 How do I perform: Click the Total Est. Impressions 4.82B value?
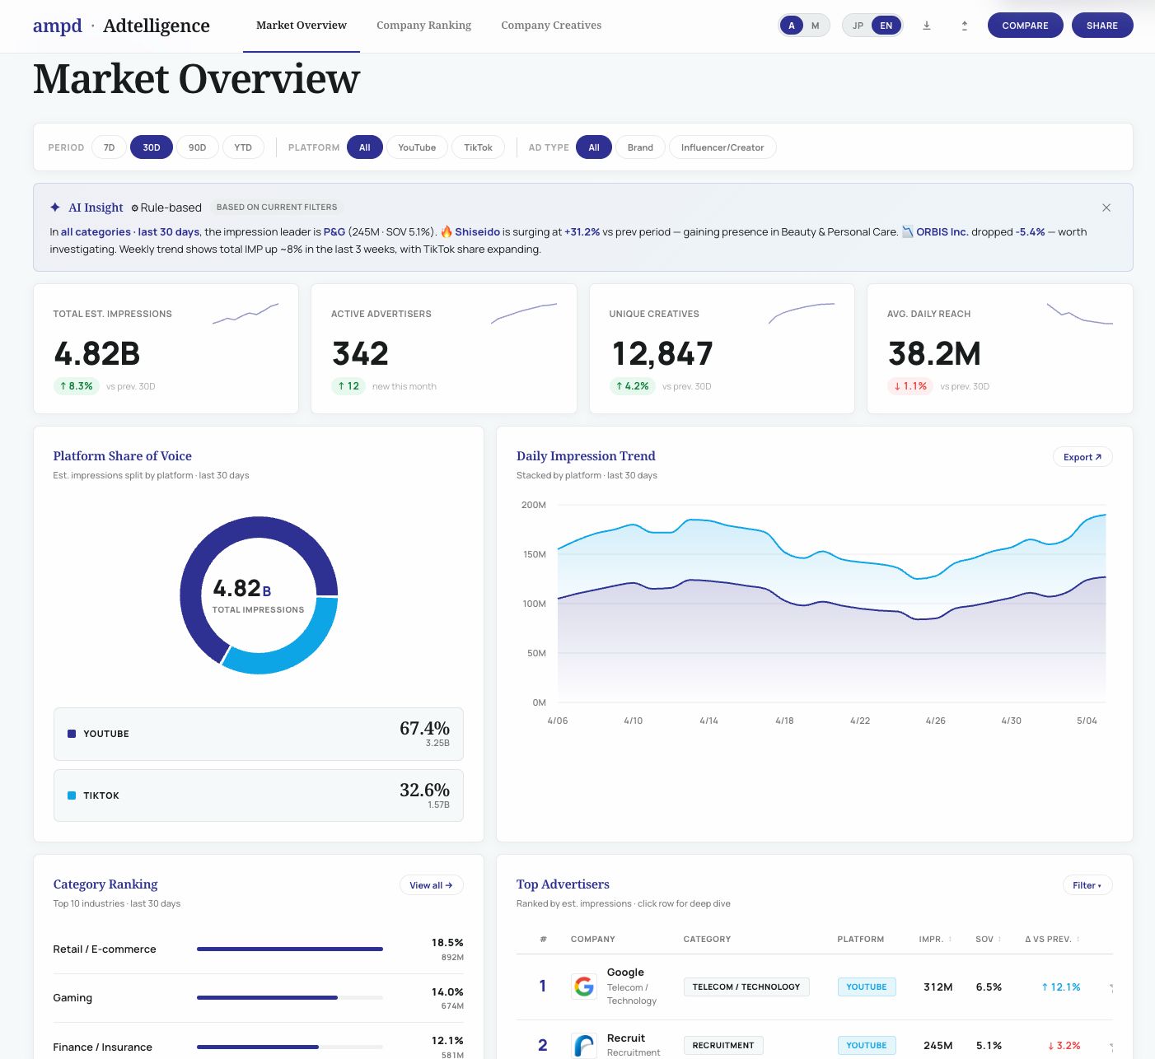pos(97,354)
